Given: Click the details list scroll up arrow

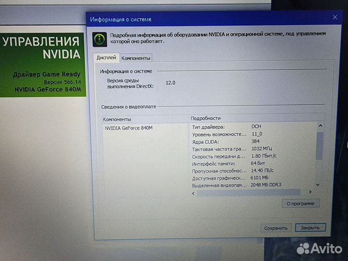Looking at the screenshot, I should (320, 126).
